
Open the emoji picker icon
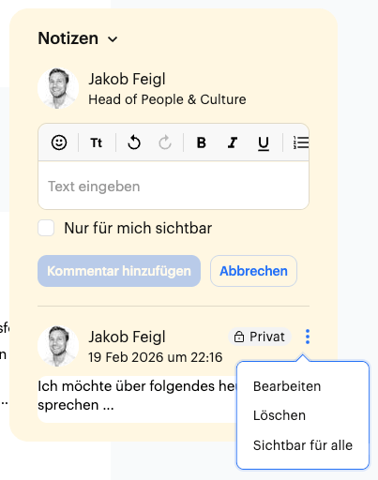click(x=59, y=142)
